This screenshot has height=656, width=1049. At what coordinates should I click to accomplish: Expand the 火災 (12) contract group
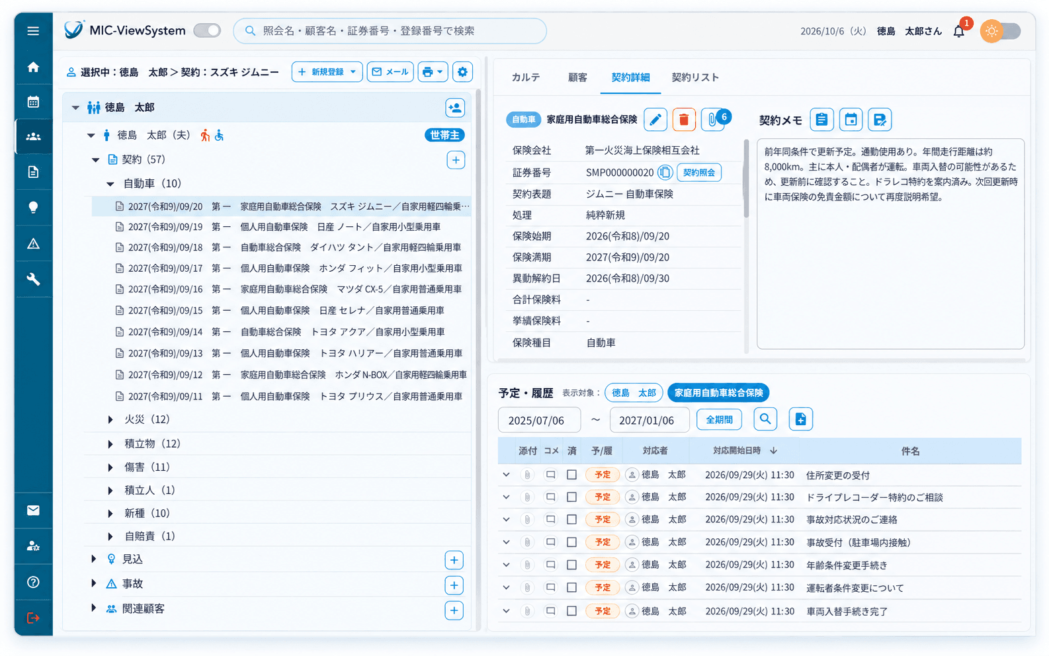(110, 419)
